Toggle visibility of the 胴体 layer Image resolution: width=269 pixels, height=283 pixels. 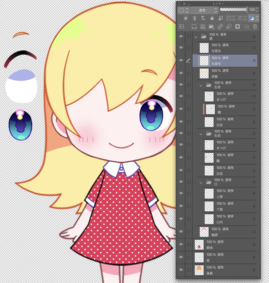(181, 244)
